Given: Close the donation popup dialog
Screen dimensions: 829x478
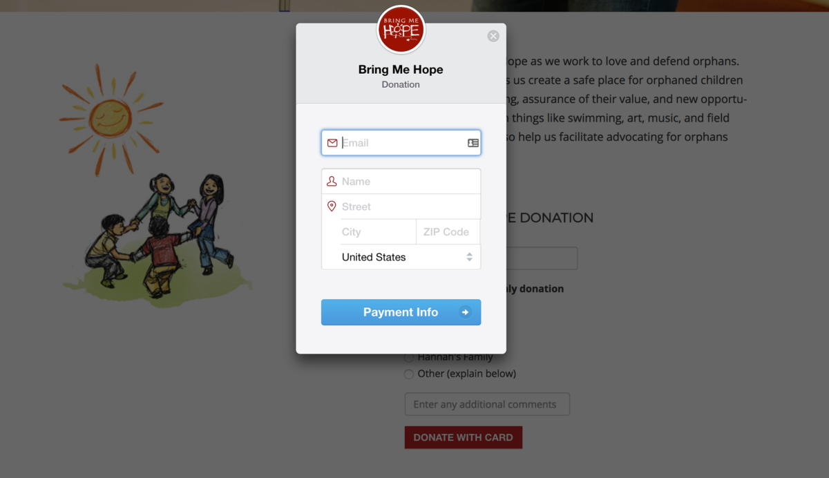Looking at the screenshot, I should (x=493, y=36).
